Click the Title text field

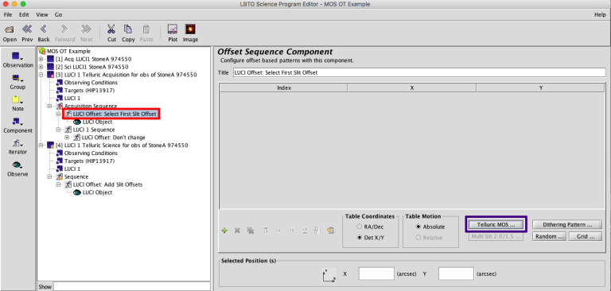point(419,72)
